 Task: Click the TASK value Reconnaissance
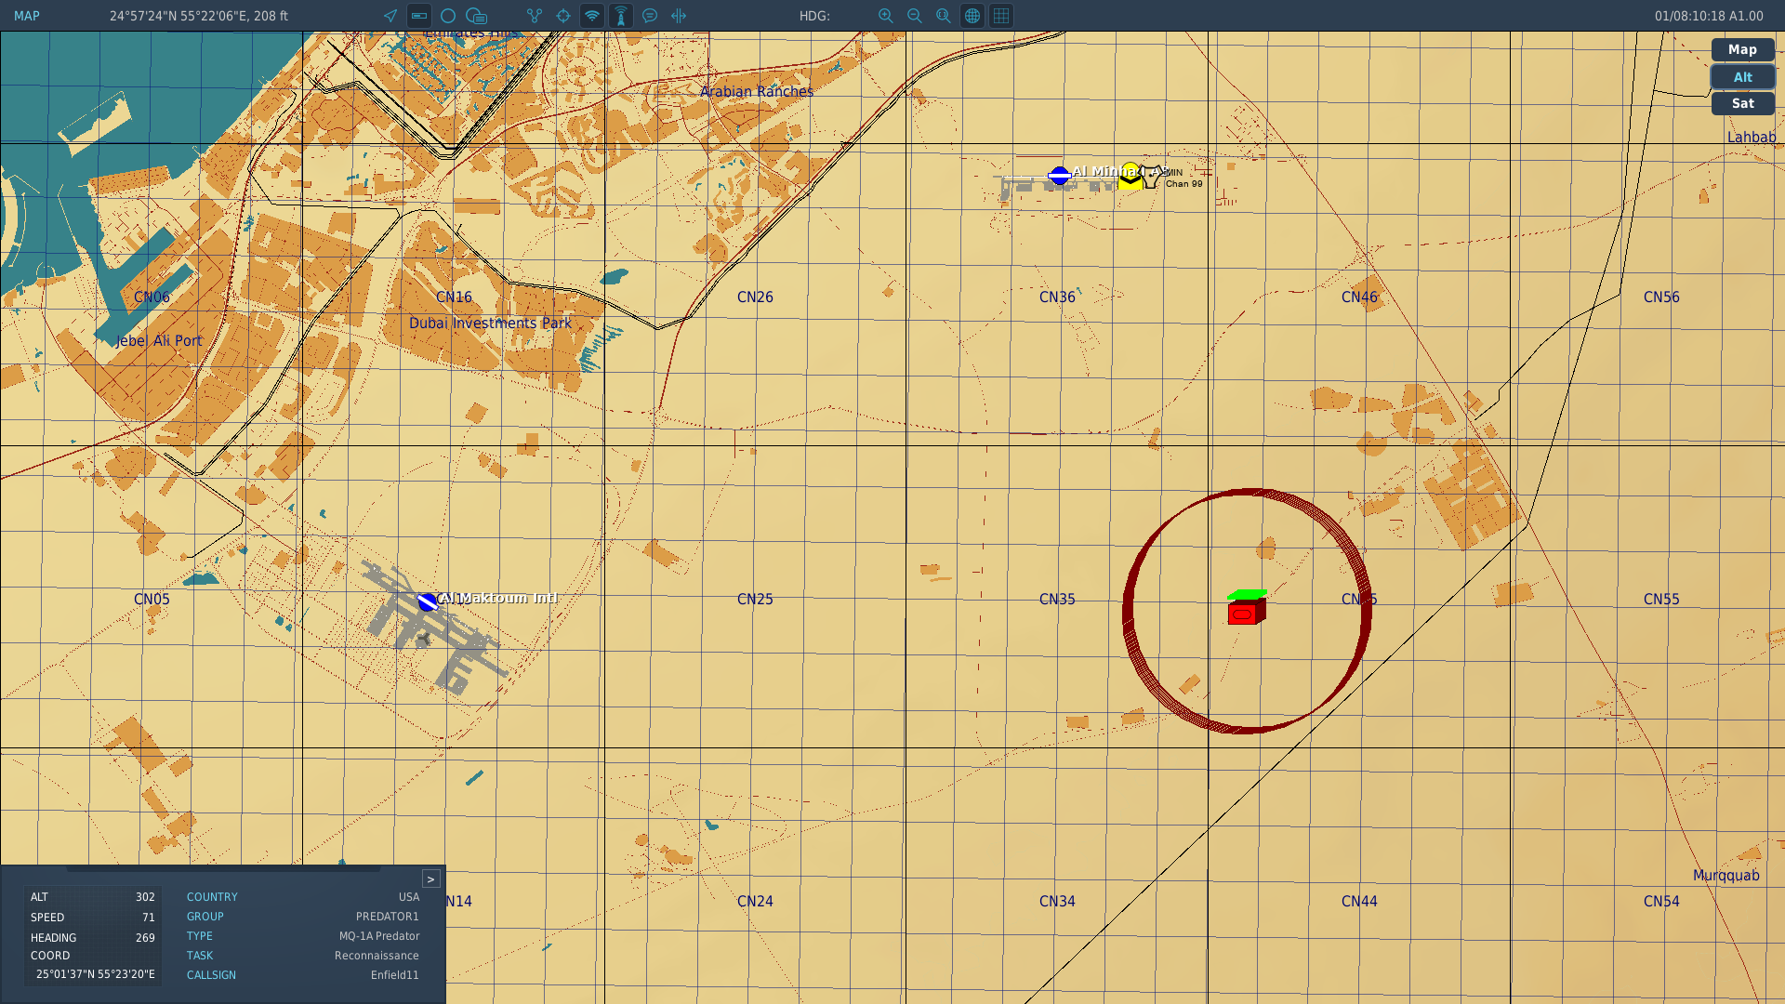coord(377,956)
